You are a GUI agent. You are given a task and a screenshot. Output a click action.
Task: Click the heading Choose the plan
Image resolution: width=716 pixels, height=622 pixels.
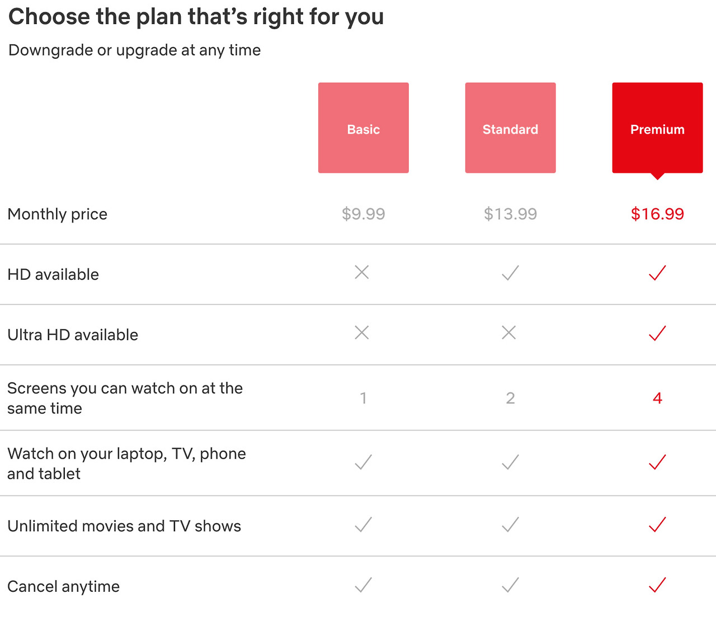coord(196,17)
